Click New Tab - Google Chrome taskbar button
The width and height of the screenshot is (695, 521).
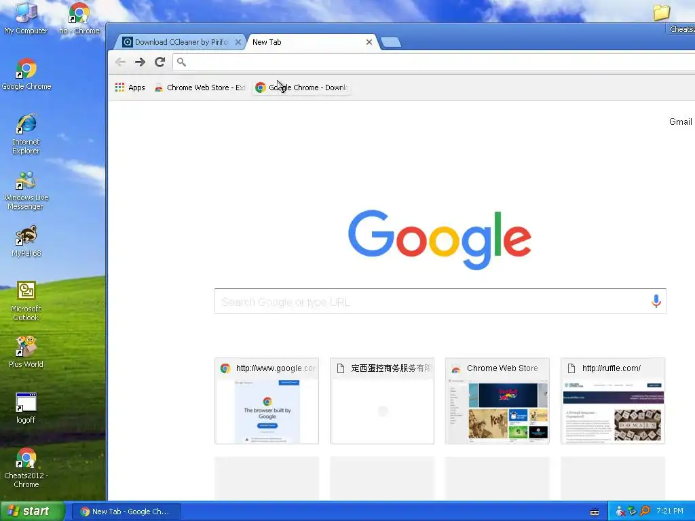(x=126, y=512)
